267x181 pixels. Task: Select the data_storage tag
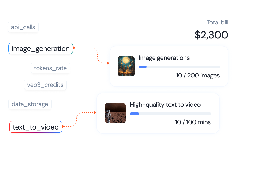(x=30, y=104)
